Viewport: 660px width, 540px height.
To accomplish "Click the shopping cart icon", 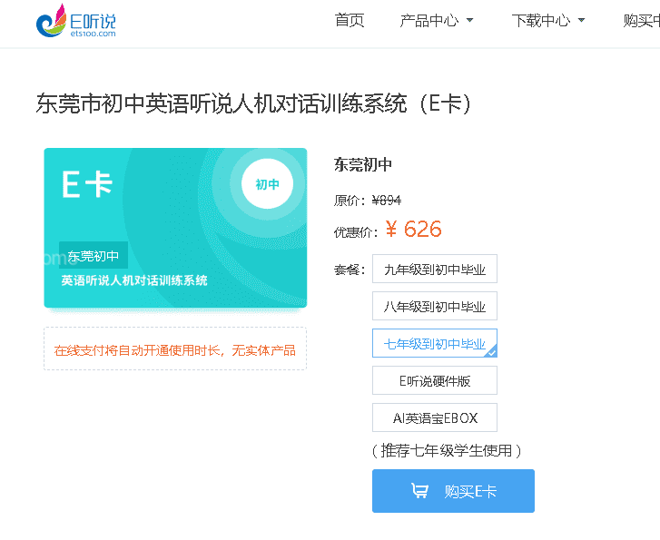I will (419, 491).
